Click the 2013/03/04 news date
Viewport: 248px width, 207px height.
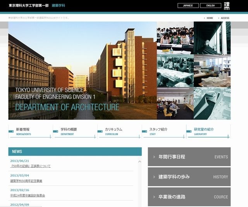click(20, 175)
